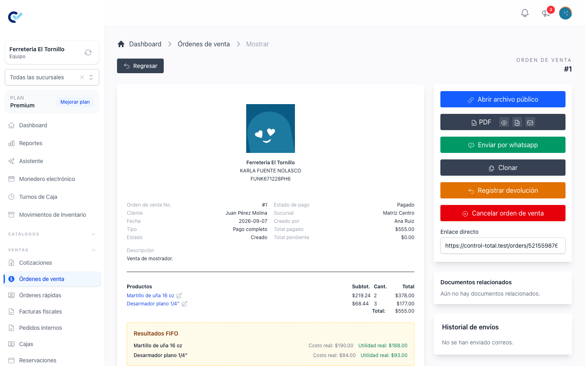Open Movimientos de Inventario in sidebar
This screenshot has width=585, height=366.
coord(52,215)
